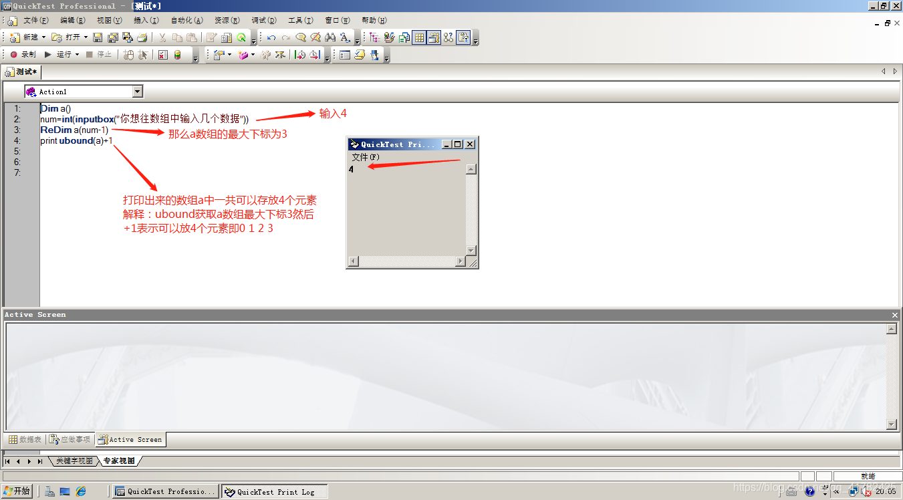Click the Paste clipboard icon
Image resolution: width=903 pixels, height=500 pixels.
192,37
